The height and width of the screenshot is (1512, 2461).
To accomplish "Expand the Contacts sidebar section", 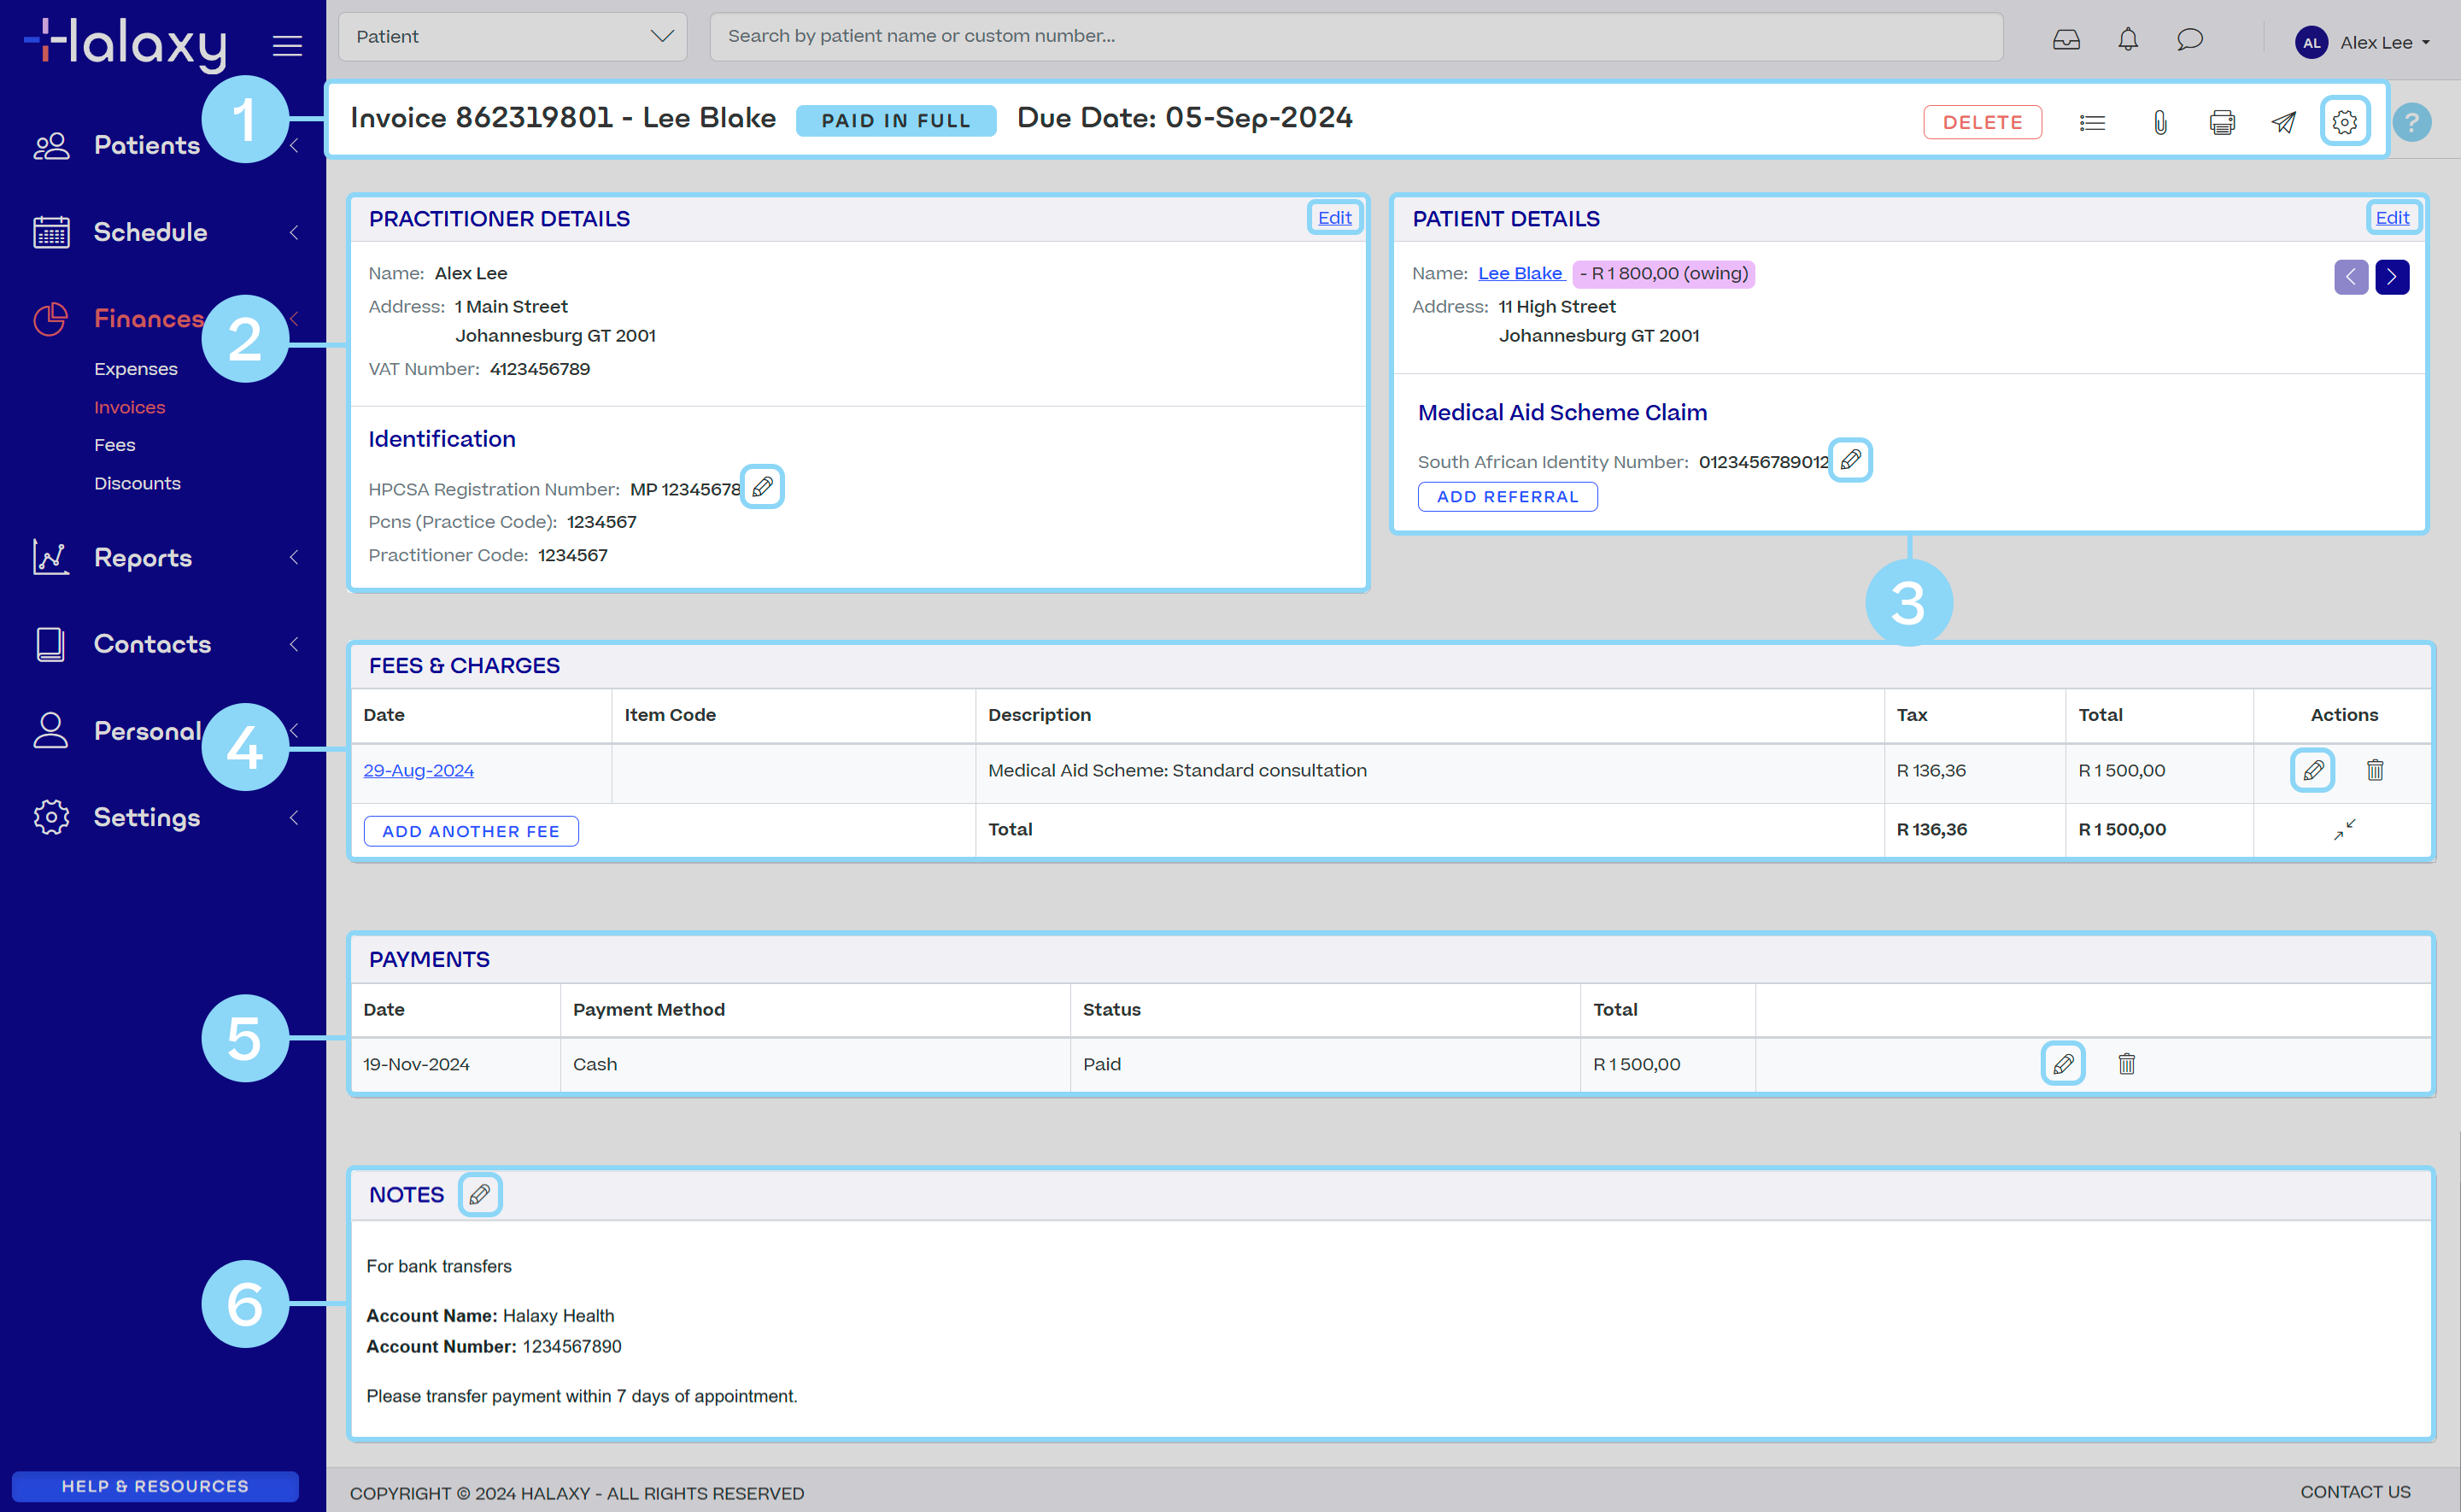I will (x=294, y=644).
